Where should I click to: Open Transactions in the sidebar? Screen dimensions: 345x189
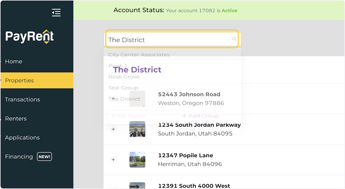point(22,100)
